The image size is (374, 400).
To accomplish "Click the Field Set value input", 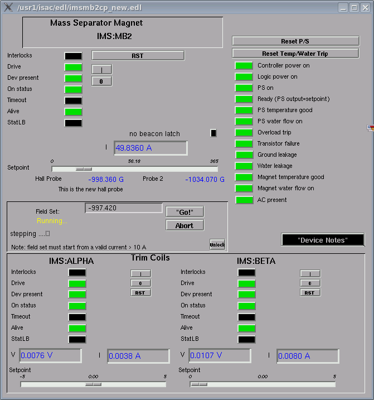I will [x=123, y=208].
